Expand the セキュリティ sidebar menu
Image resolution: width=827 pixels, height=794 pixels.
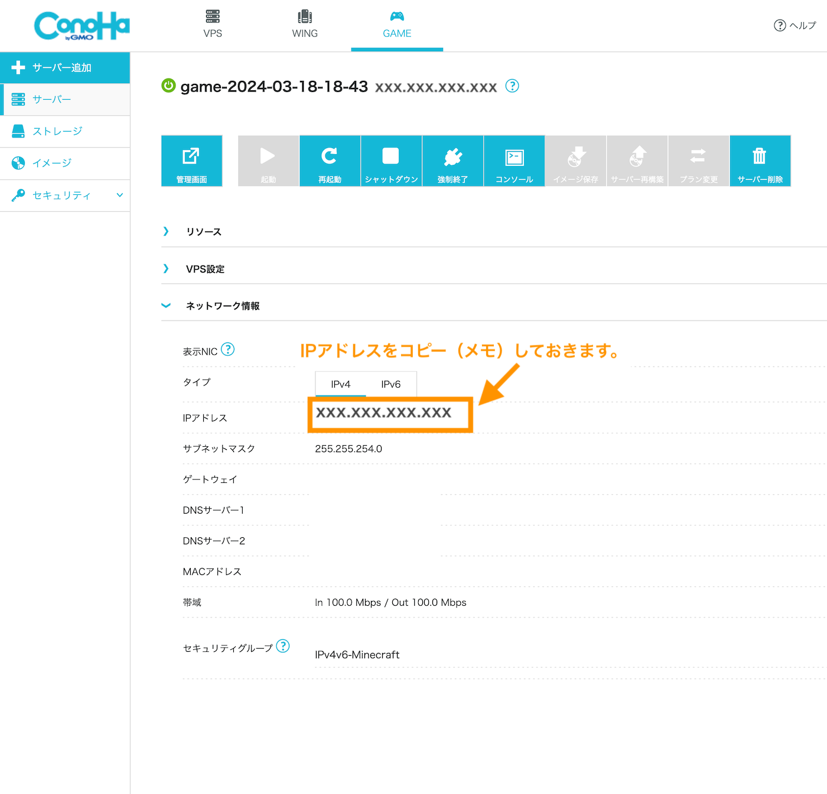click(65, 195)
